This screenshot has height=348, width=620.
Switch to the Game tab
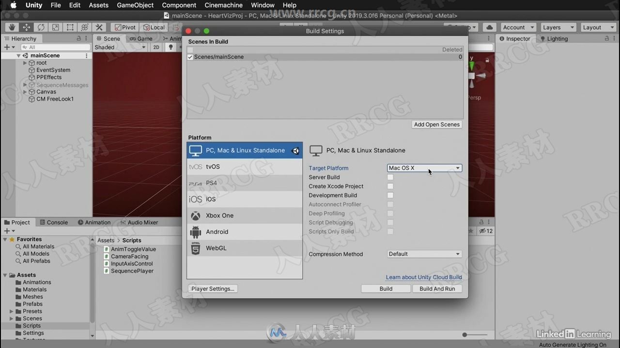click(141, 39)
